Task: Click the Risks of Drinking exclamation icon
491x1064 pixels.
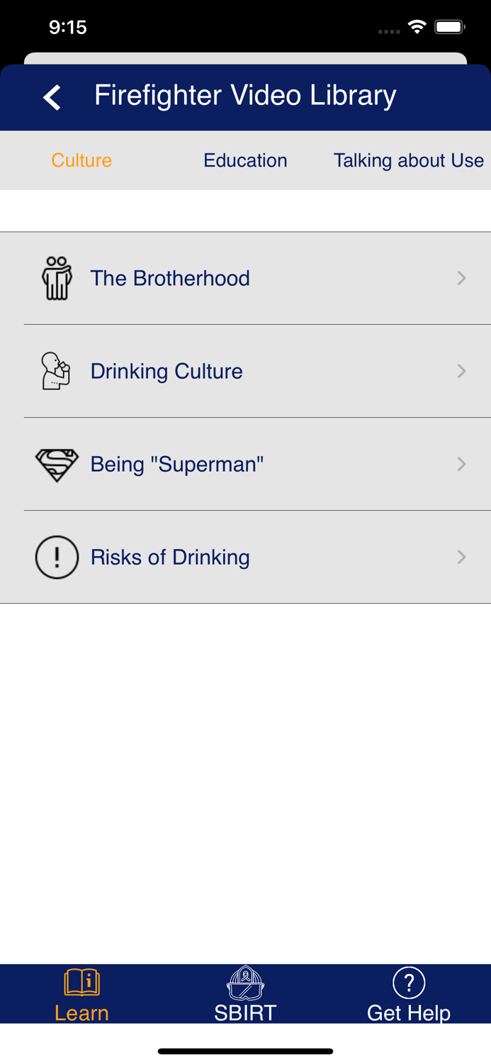Action: coord(57,557)
